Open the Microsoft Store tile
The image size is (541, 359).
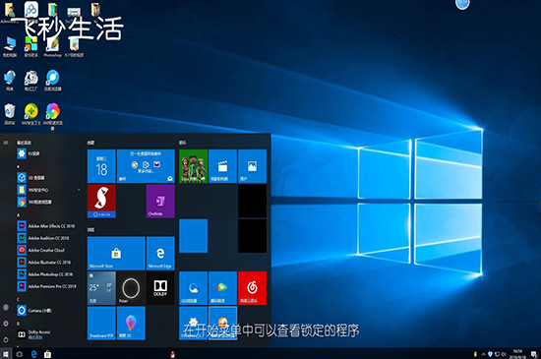pos(116,253)
